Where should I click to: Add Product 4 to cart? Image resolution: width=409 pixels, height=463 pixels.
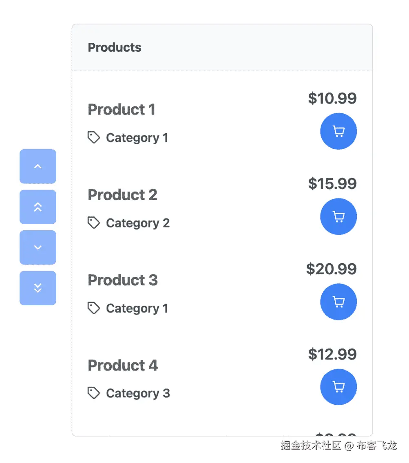coord(338,387)
